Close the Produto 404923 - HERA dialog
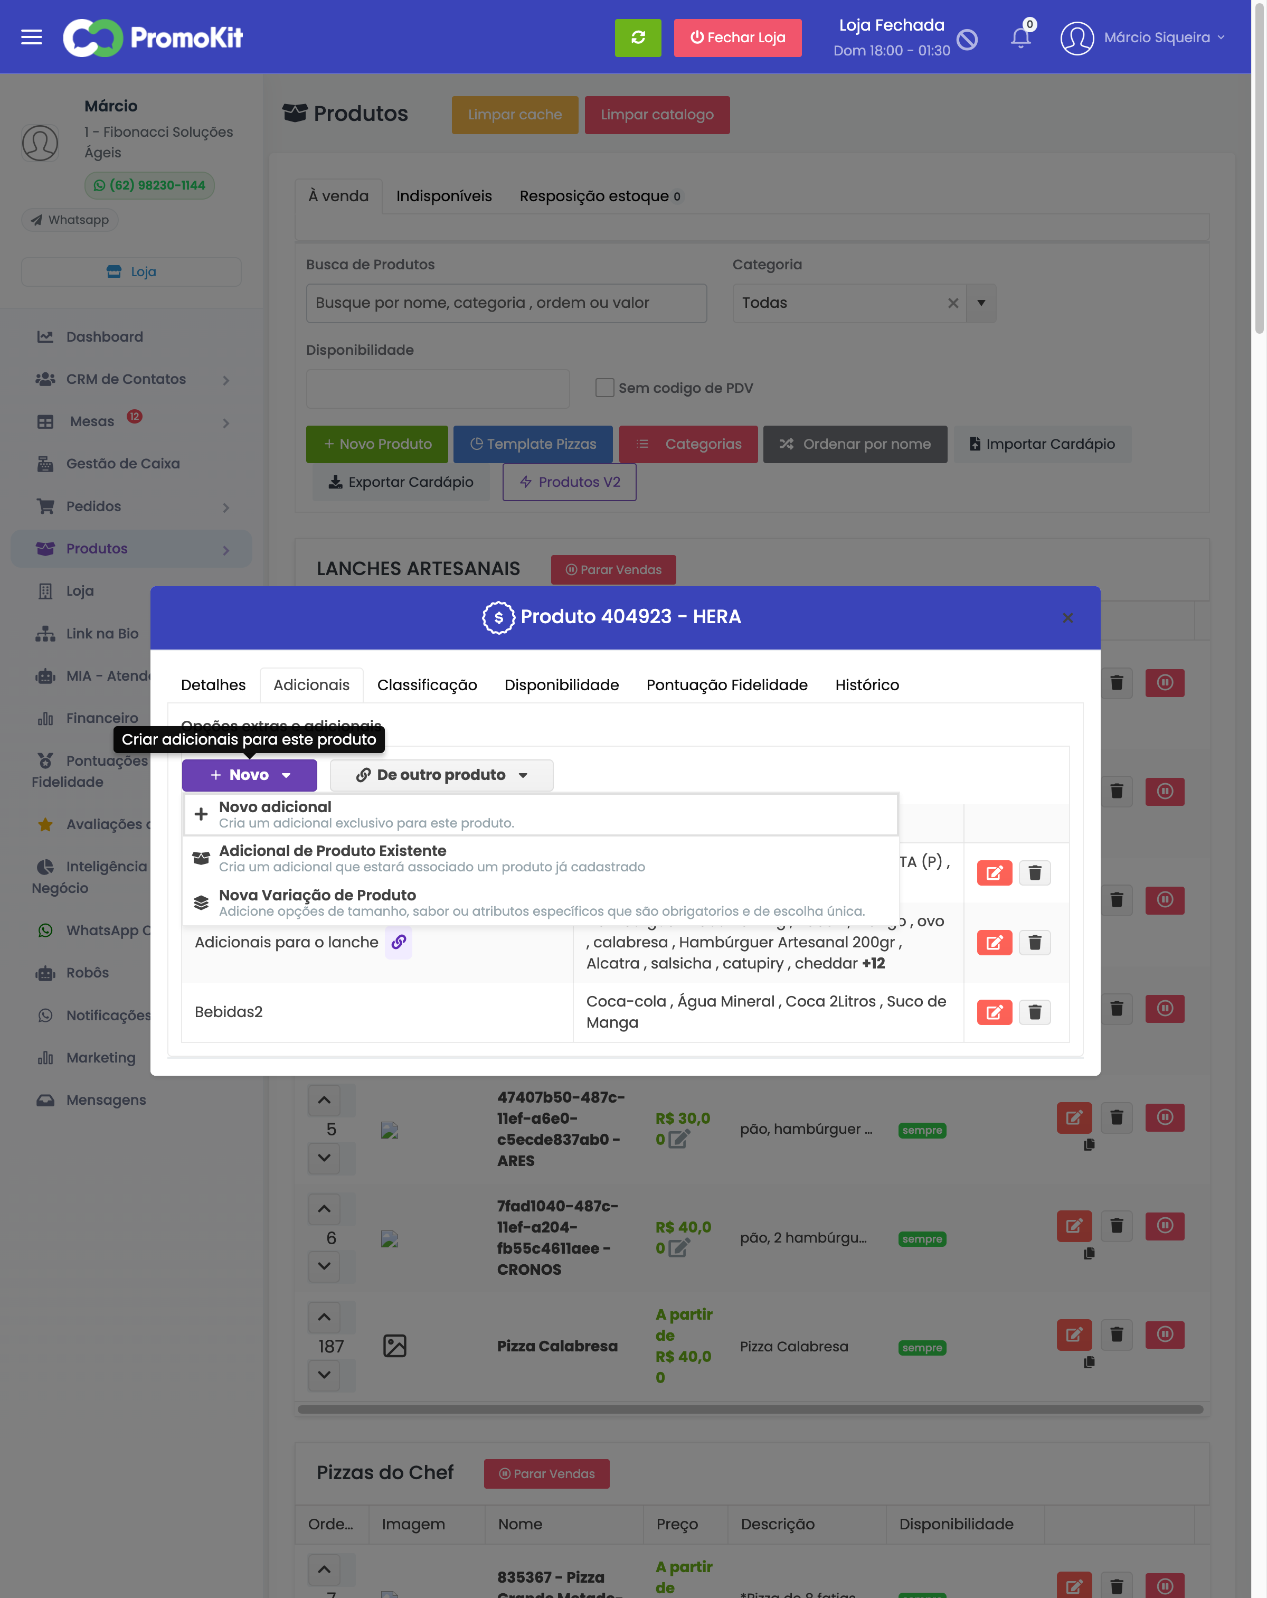Viewport: 1267px width, 1598px height. pyautogui.click(x=1067, y=617)
